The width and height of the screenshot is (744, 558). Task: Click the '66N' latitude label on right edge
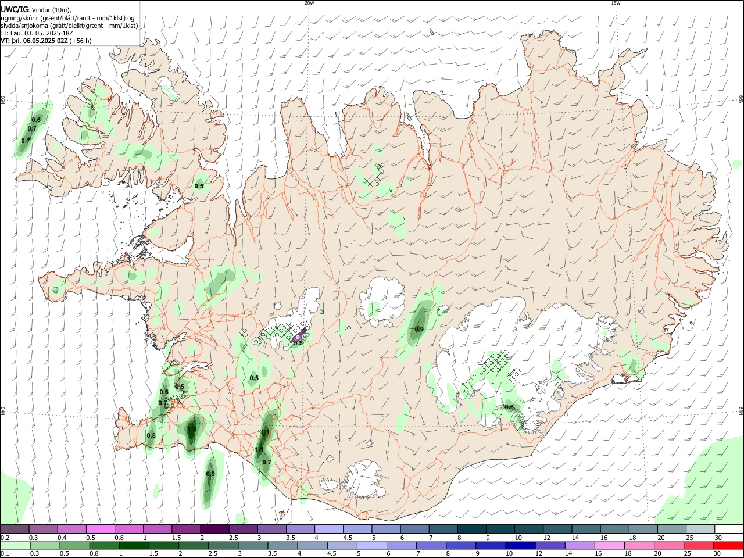point(741,100)
